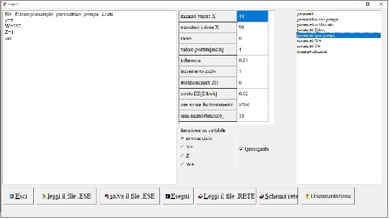Set the 'ramo' value field
This screenshot has height=219, width=391.
click(252, 39)
